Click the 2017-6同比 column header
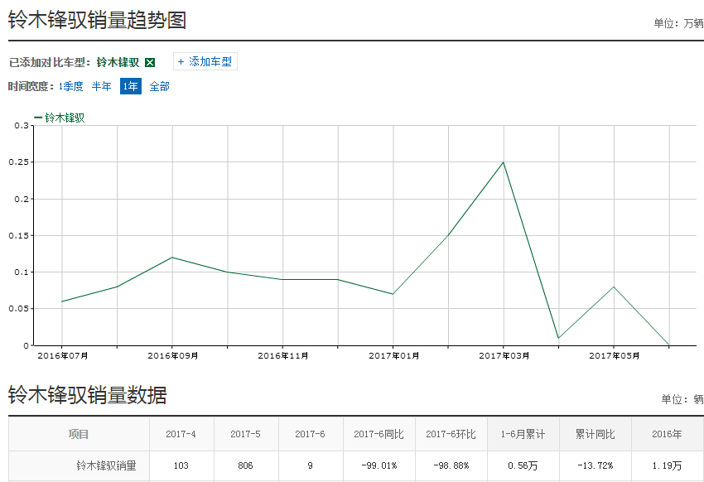 tap(379, 434)
